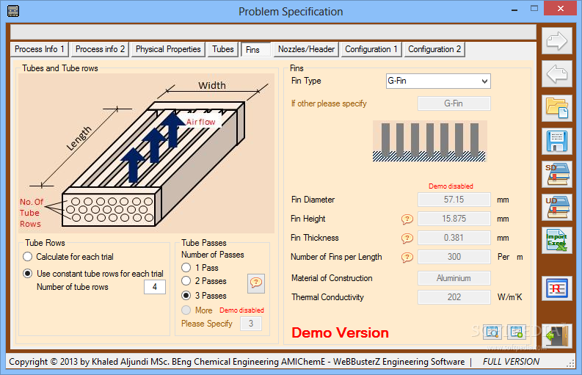
Task: Open the Configuration 2 tab
Action: [x=434, y=49]
